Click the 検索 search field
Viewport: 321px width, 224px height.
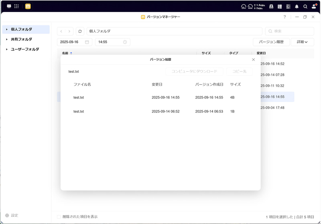[289, 31]
